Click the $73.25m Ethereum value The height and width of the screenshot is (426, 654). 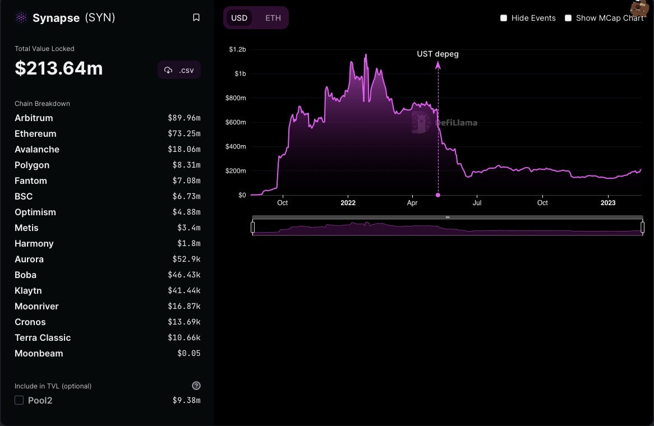(x=184, y=134)
